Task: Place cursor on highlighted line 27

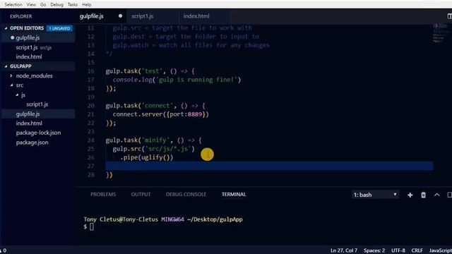Action: [x=269, y=166]
